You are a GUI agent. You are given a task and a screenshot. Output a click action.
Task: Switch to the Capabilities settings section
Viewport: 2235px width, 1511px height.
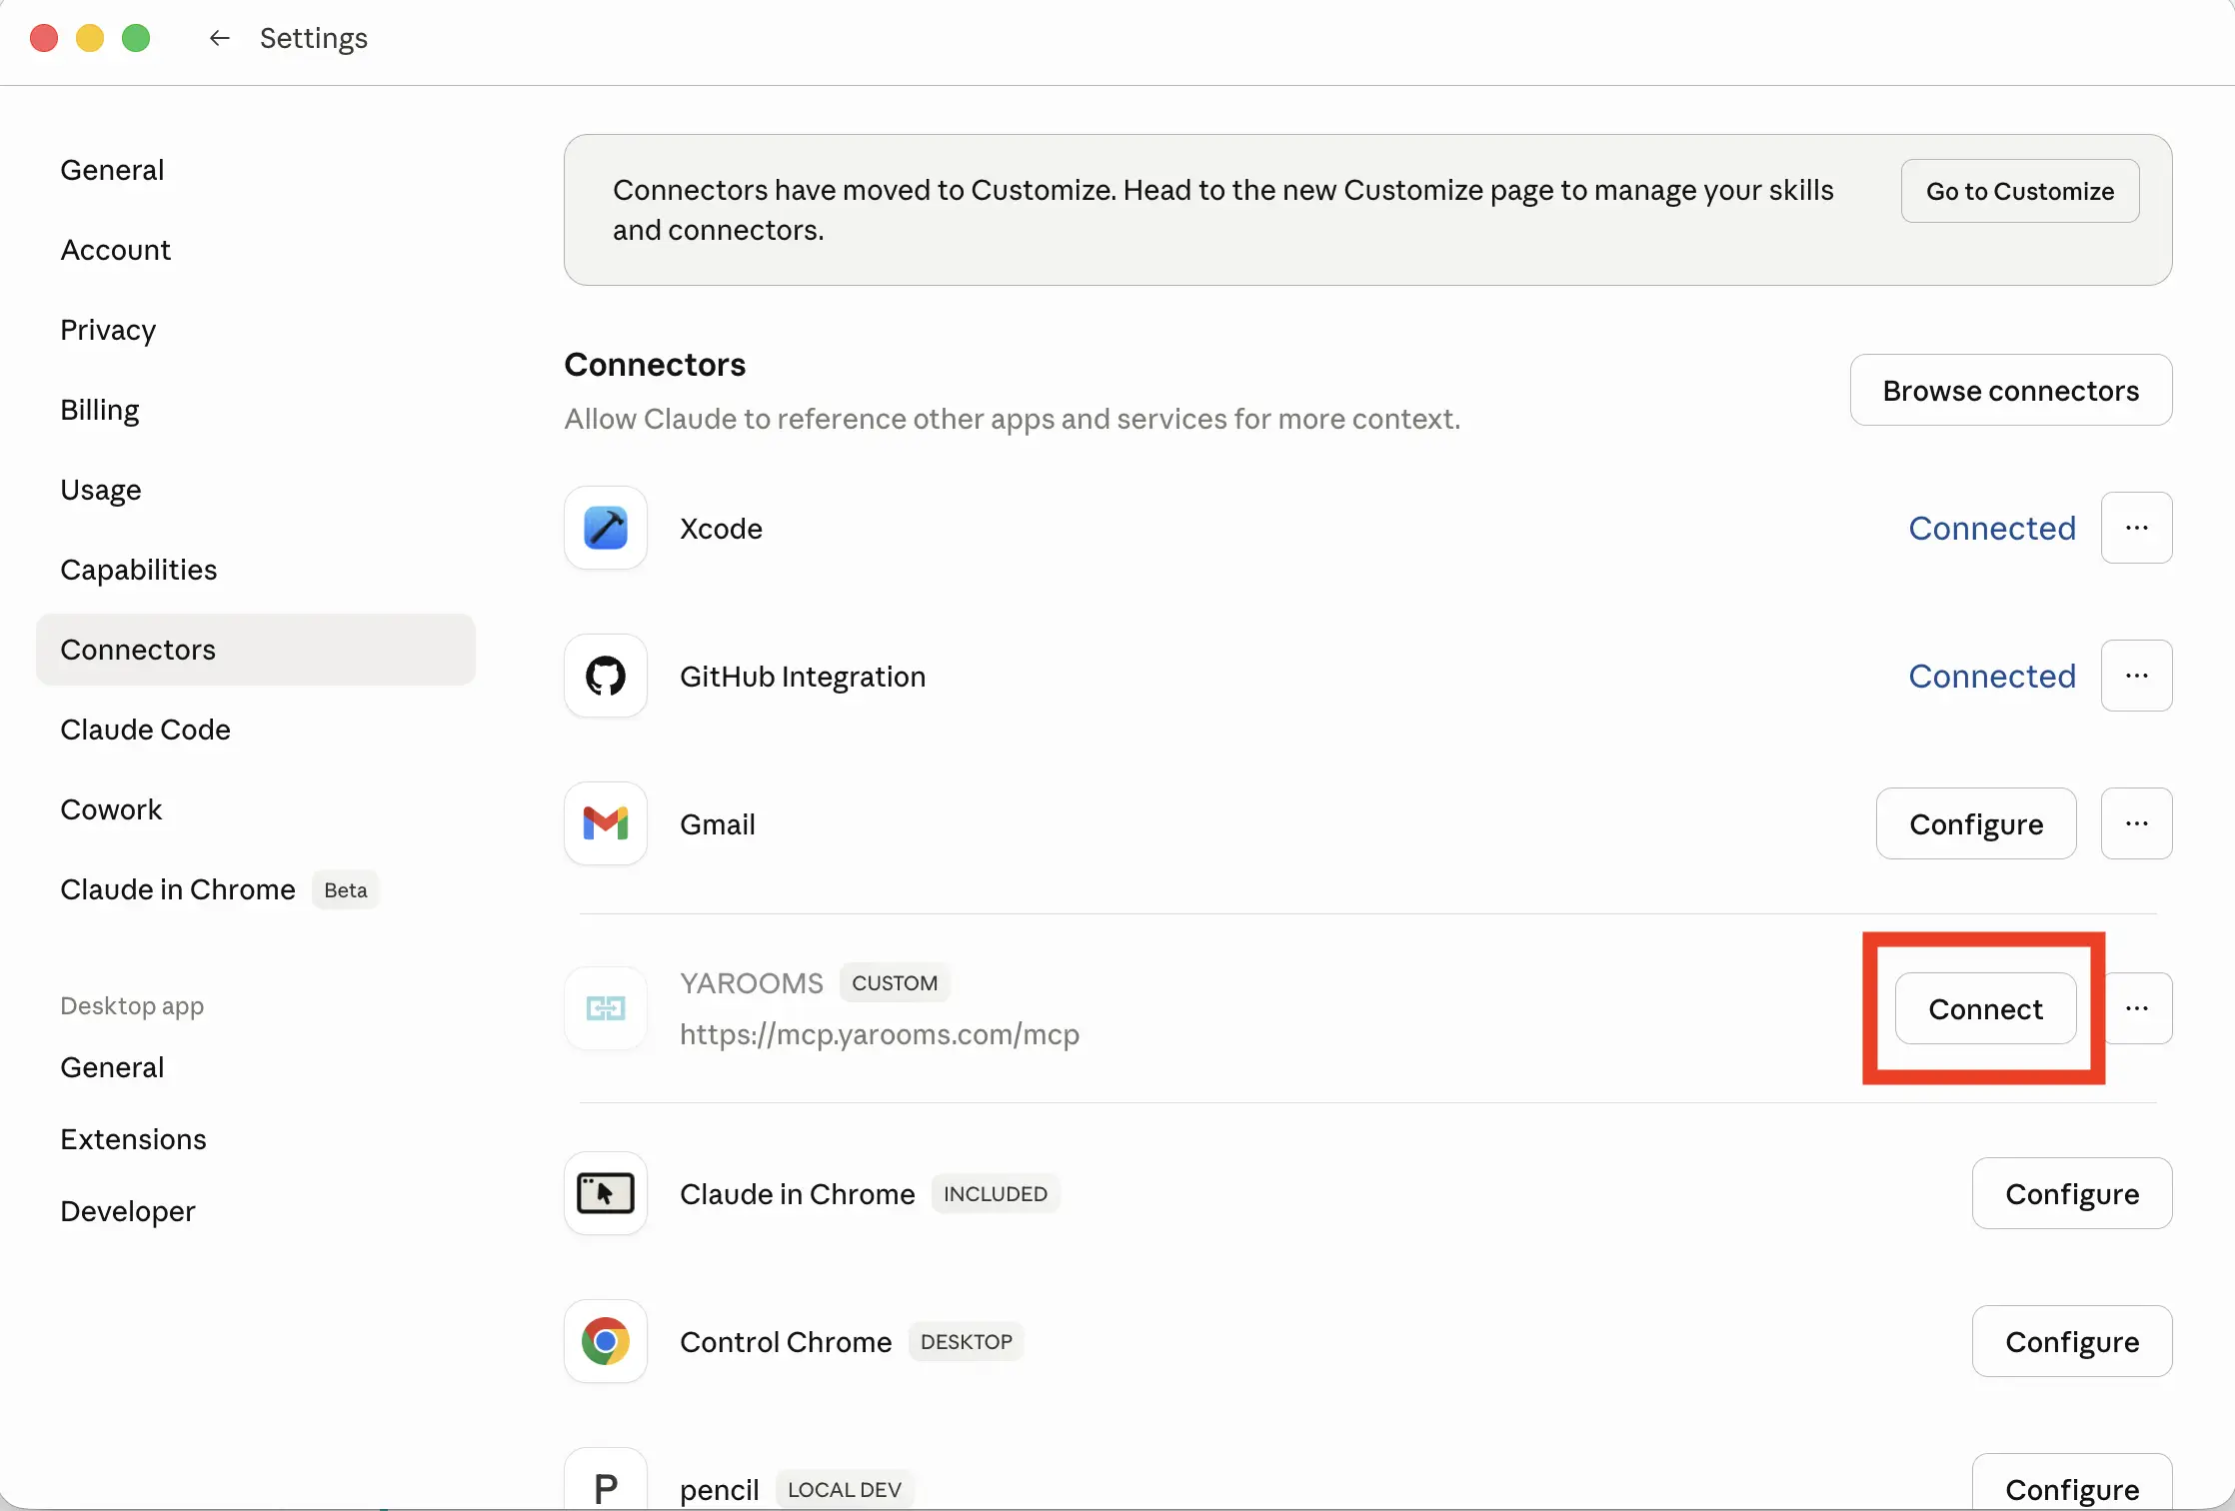tap(139, 570)
